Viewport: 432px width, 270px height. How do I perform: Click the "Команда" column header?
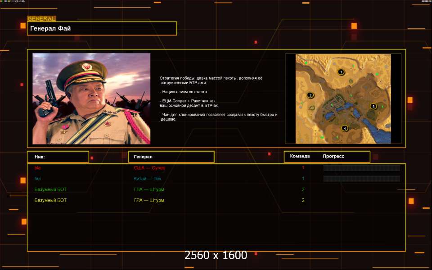[x=300, y=157]
